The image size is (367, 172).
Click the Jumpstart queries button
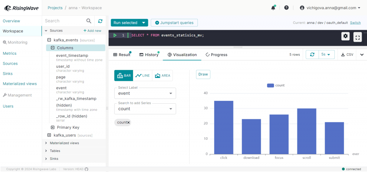tap(174, 23)
